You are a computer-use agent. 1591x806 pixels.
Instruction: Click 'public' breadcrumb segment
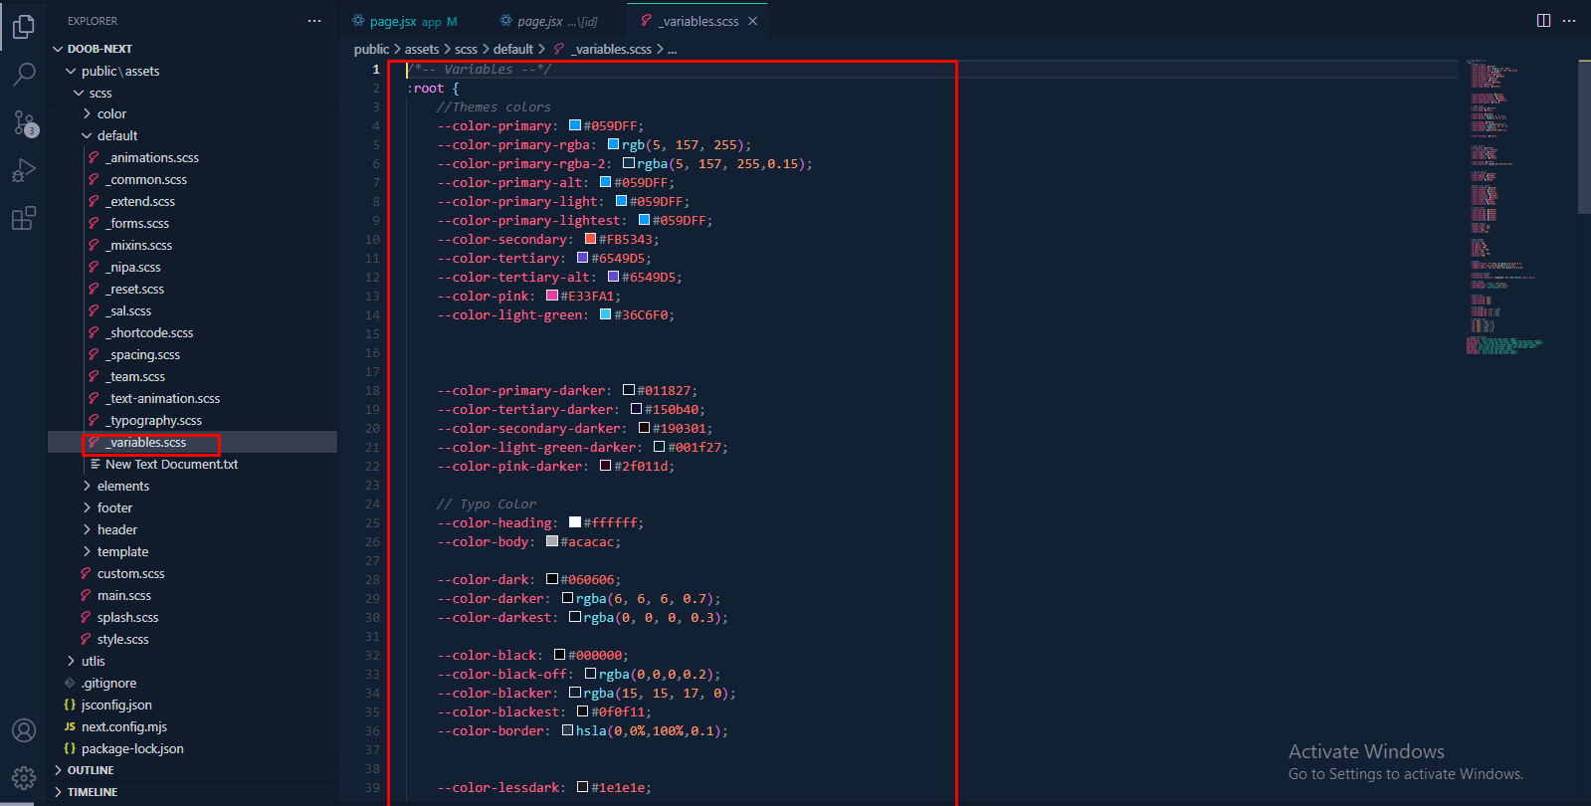371,49
